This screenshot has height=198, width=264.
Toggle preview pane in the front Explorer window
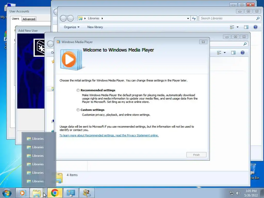(x=233, y=53)
